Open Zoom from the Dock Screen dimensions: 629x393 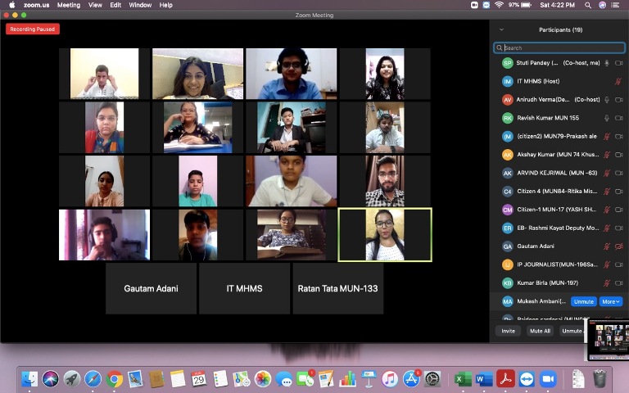click(x=546, y=379)
